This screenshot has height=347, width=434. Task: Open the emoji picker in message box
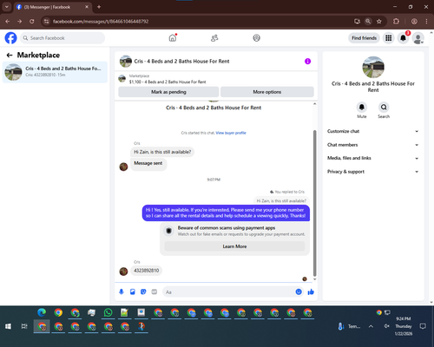coord(299,291)
